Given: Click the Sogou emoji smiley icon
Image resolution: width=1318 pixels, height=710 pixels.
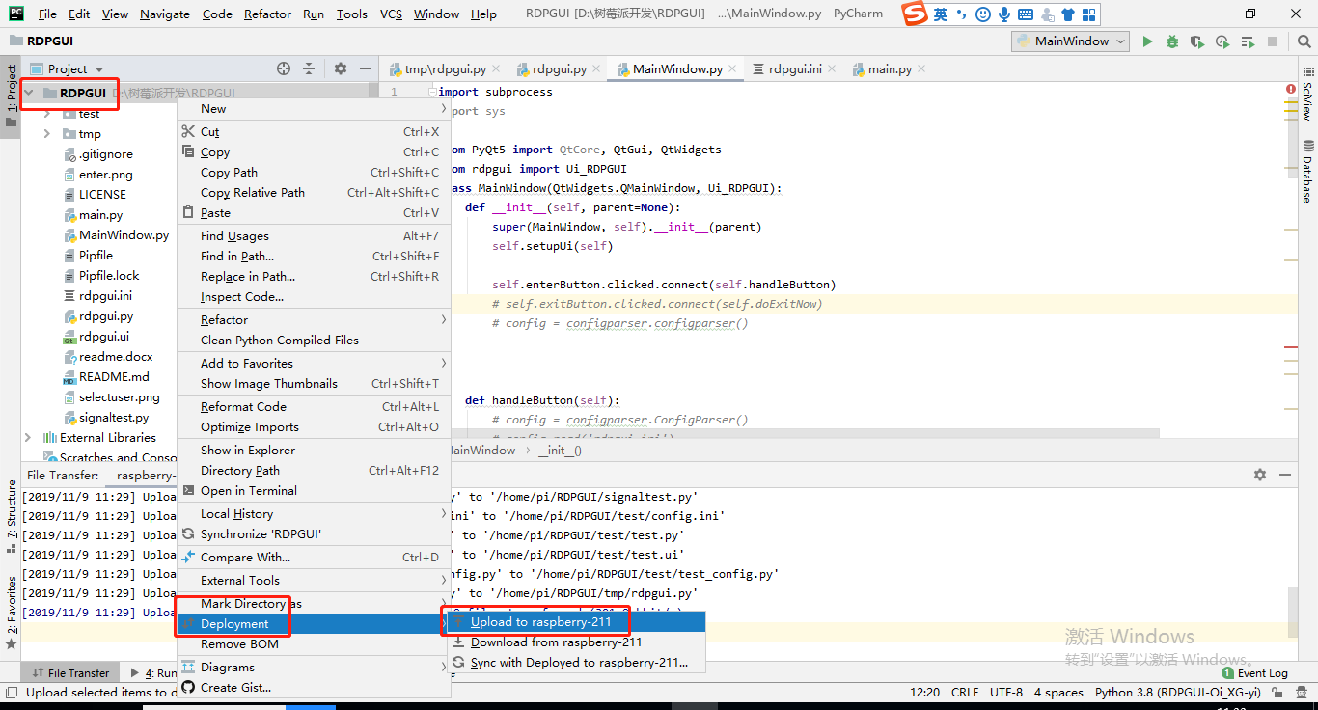Looking at the screenshot, I should (983, 14).
